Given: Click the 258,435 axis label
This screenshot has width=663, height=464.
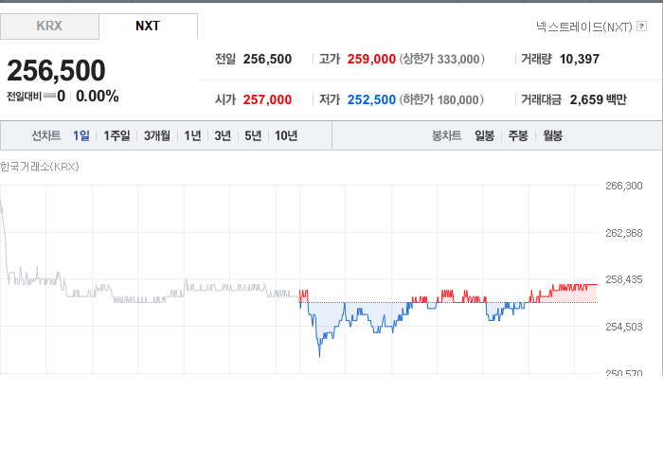Looking at the screenshot, I should tap(623, 279).
